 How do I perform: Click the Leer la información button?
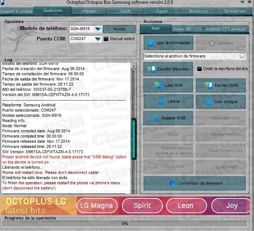point(168,43)
